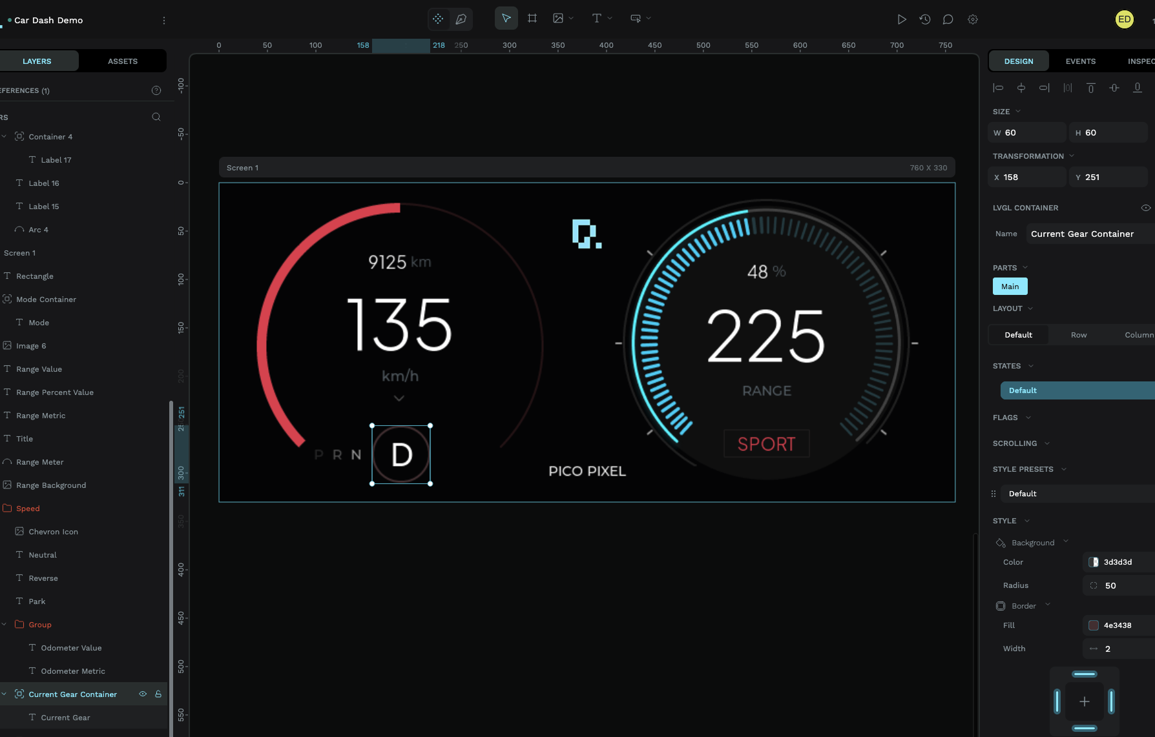The width and height of the screenshot is (1155, 737).
Task: Unlock the Current Gear Container layer
Action: pyautogui.click(x=158, y=694)
